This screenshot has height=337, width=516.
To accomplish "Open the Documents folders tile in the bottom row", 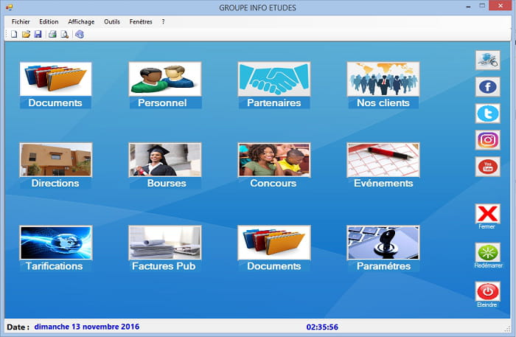I will 274,243.
